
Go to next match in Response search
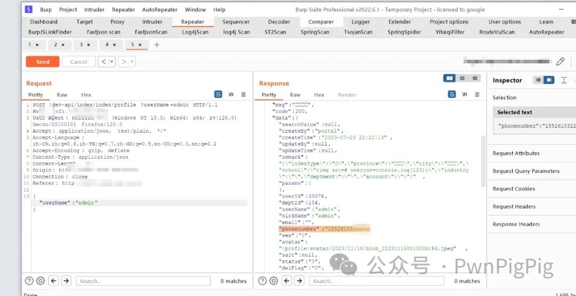point(299,281)
